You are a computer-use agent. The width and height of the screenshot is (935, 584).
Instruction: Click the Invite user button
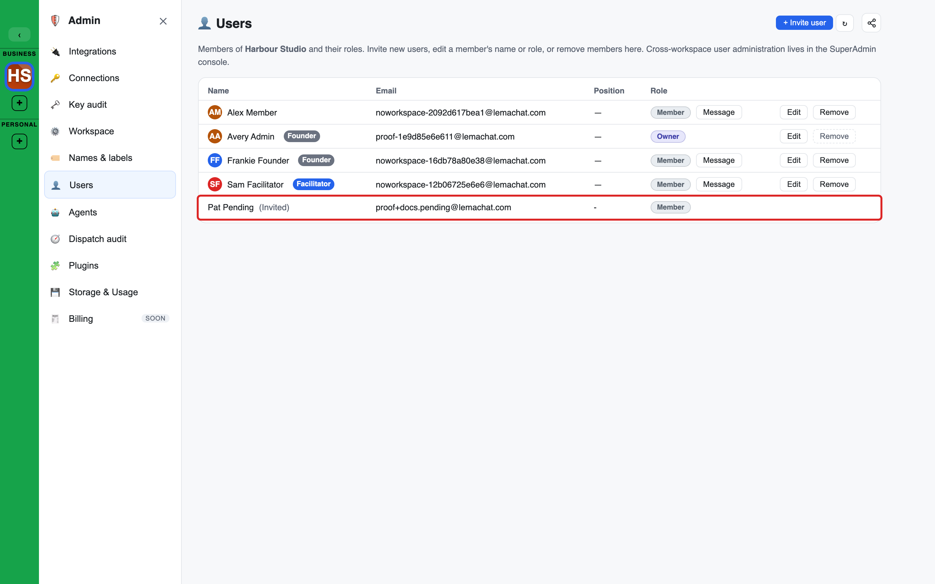[804, 23]
